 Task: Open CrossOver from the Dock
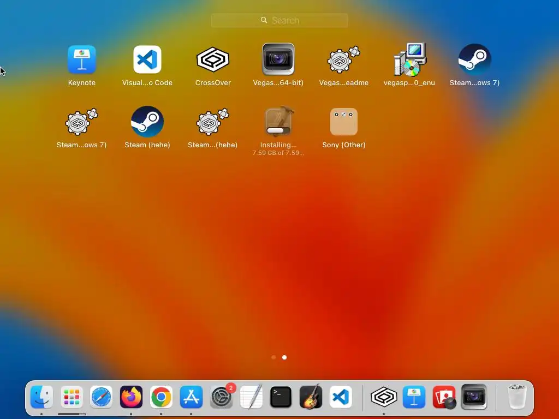384,397
